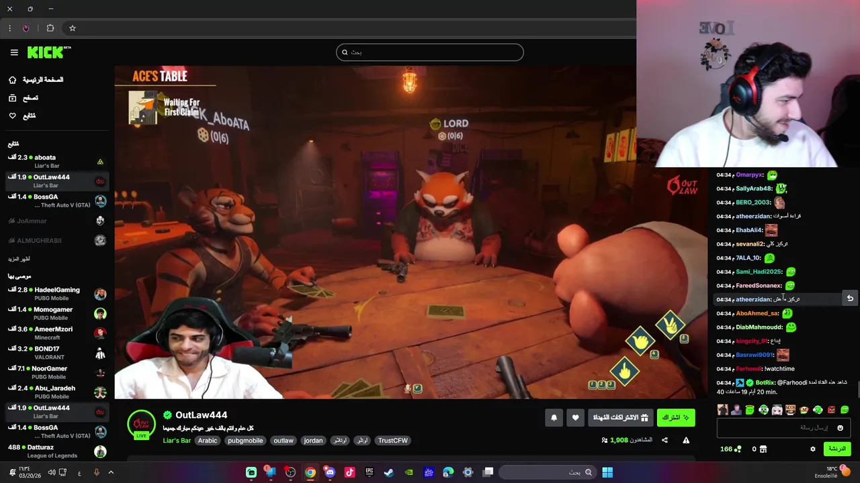Click BotRix username in chat
The height and width of the screenshot is (483, 860).
point(765,382)
